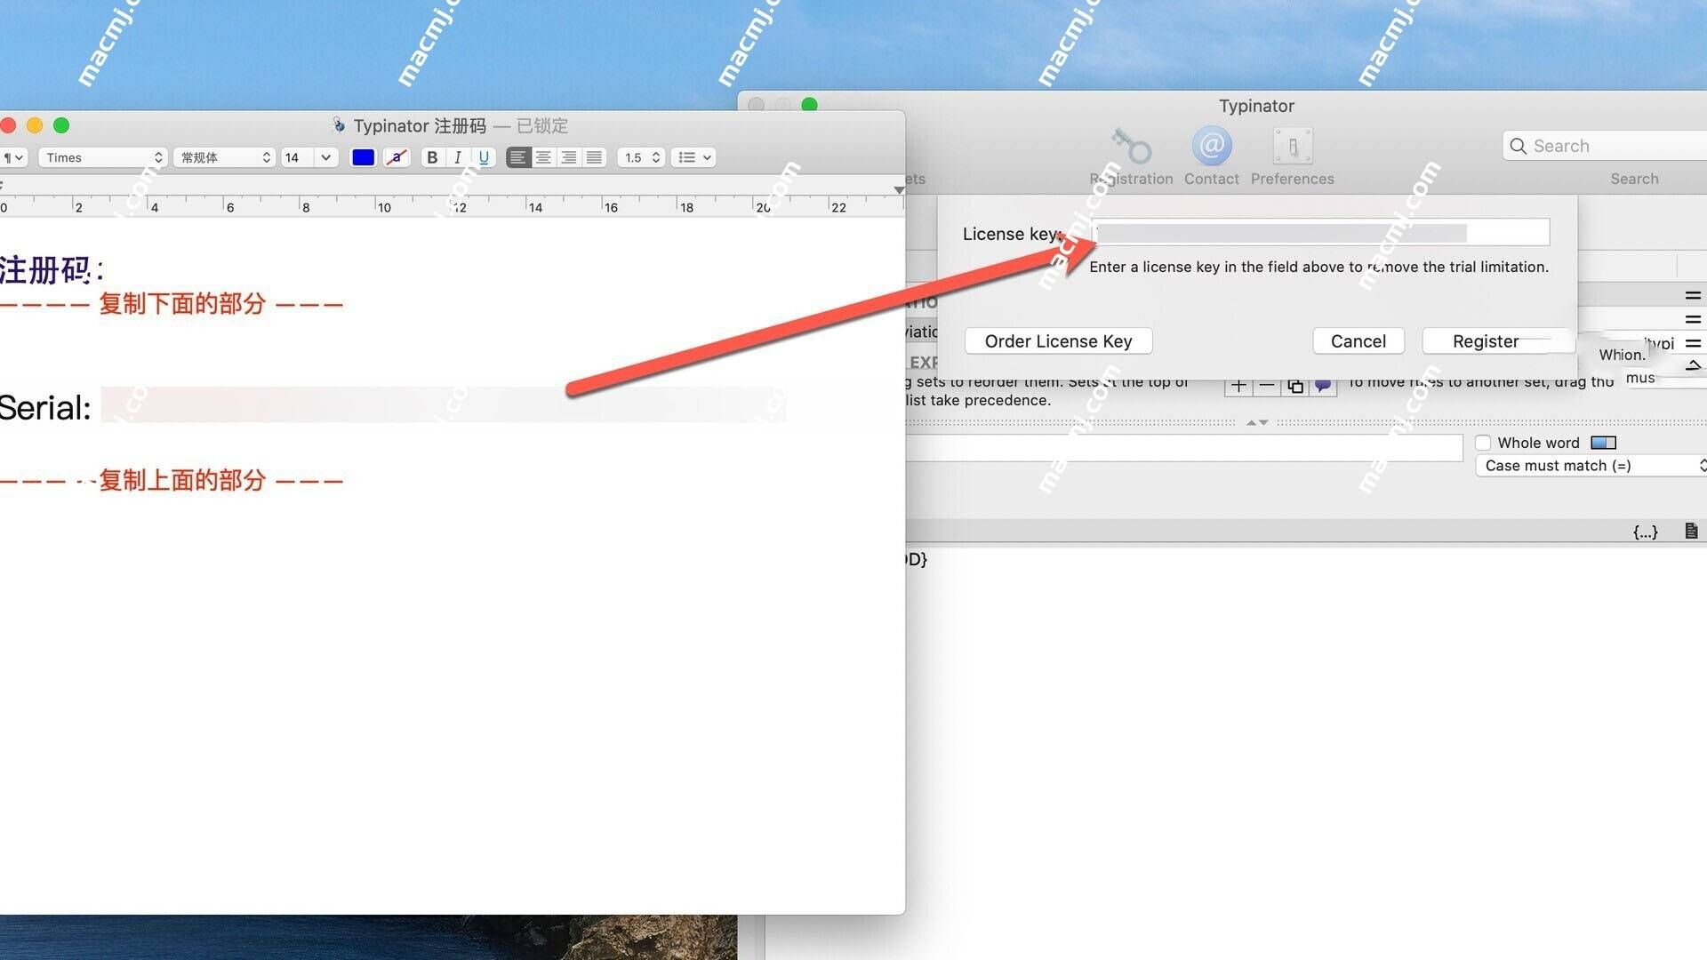Open the 常规体 typeface dropdown
This screenshot has width=1707, height=960.
point(224,157)
